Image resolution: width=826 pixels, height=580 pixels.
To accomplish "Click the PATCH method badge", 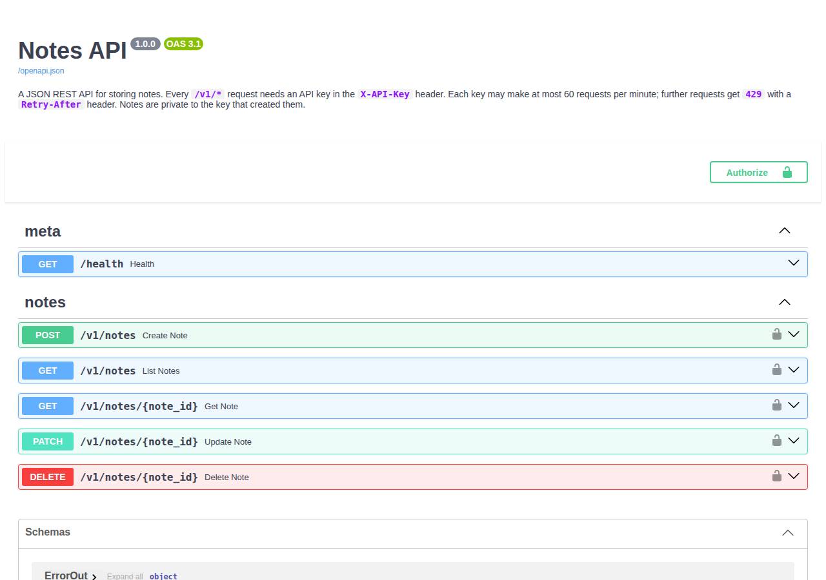I will coord(48,441).
